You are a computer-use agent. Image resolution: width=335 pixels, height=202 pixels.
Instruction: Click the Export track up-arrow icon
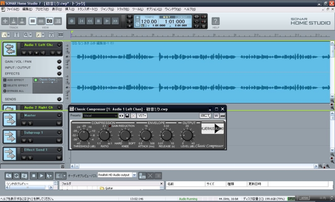pyautogui.click(x=22, y=21)
